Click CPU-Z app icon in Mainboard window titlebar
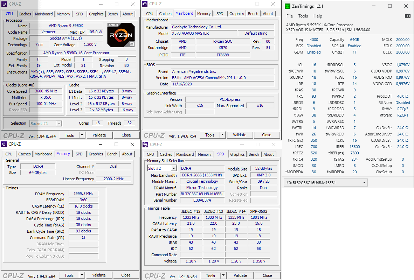This screenshot has height=280, width=414. pos(145,4)
